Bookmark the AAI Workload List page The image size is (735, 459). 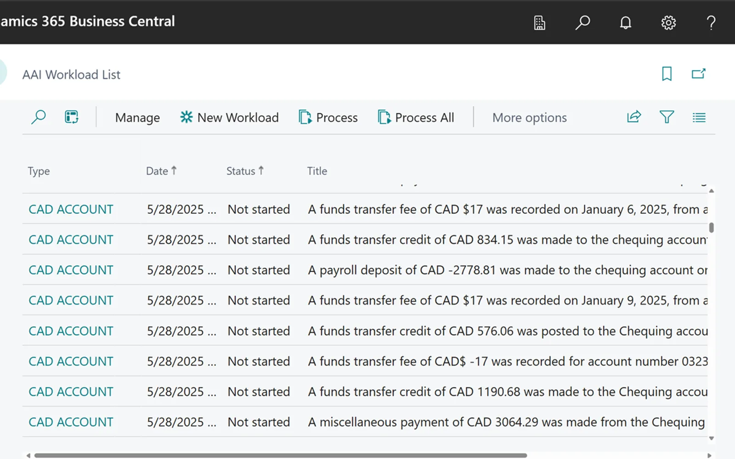tap(667, 74)
